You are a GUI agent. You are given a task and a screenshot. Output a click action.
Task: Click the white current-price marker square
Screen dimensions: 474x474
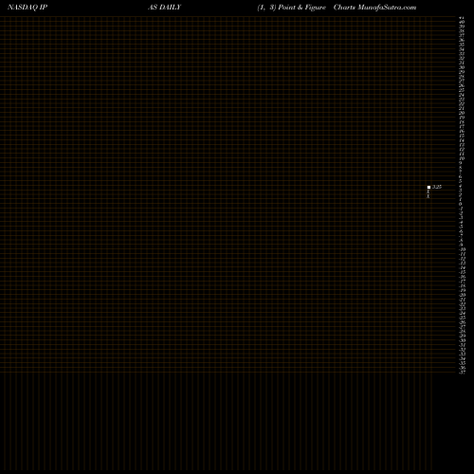point(428,188)
